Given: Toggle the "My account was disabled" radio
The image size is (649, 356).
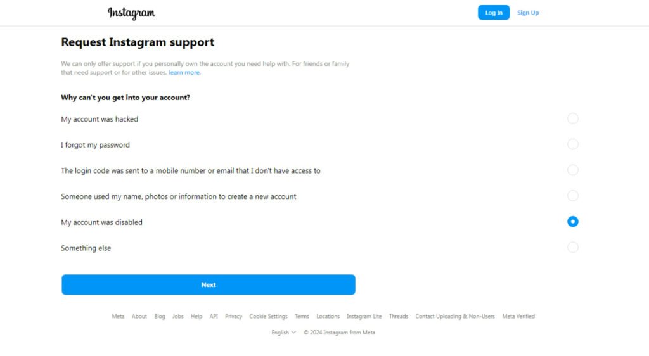Looking at the screenshot, I should click(572, 222).
